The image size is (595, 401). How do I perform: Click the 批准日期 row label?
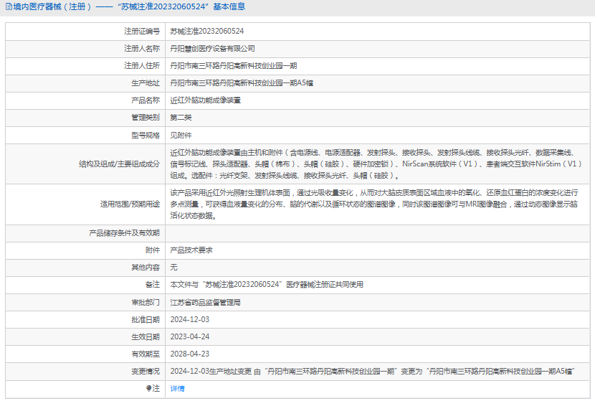click(146, 320)
